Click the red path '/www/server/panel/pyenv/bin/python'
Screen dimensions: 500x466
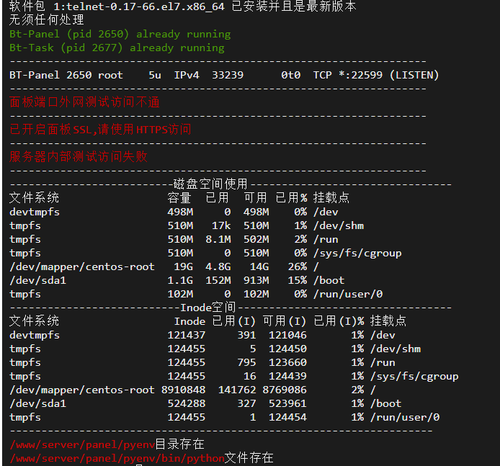(x=117, y=458)
